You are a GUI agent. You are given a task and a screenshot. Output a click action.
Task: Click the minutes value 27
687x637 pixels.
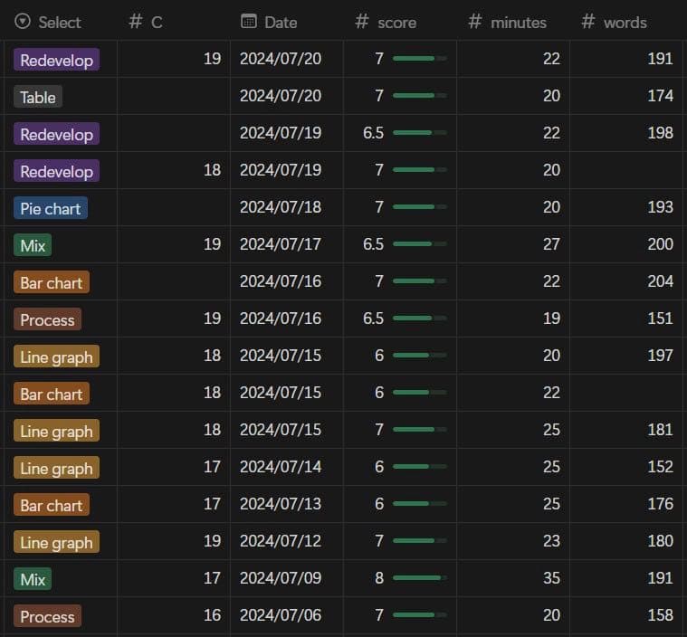tap(551, 244)
